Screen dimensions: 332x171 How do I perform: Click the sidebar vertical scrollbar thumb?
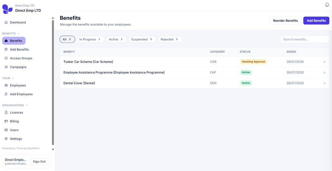click(x=53, y=83)
